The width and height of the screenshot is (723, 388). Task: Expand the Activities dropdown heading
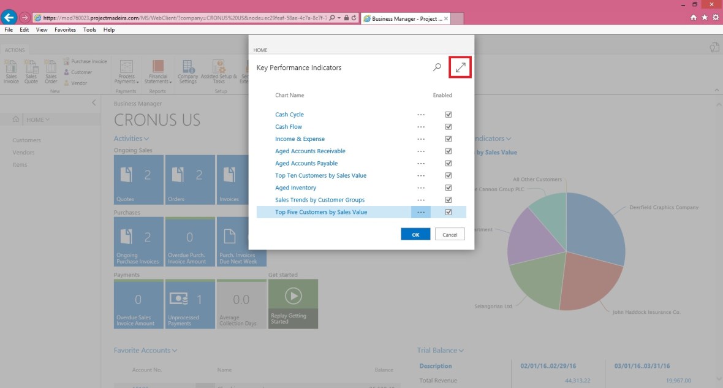click(131, 139)
